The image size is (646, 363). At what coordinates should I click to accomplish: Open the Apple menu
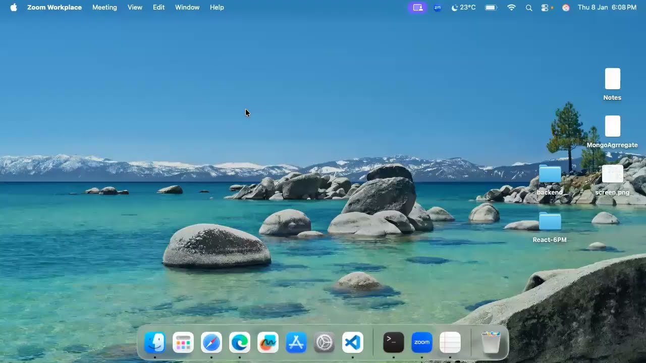(x=14, y=8)
